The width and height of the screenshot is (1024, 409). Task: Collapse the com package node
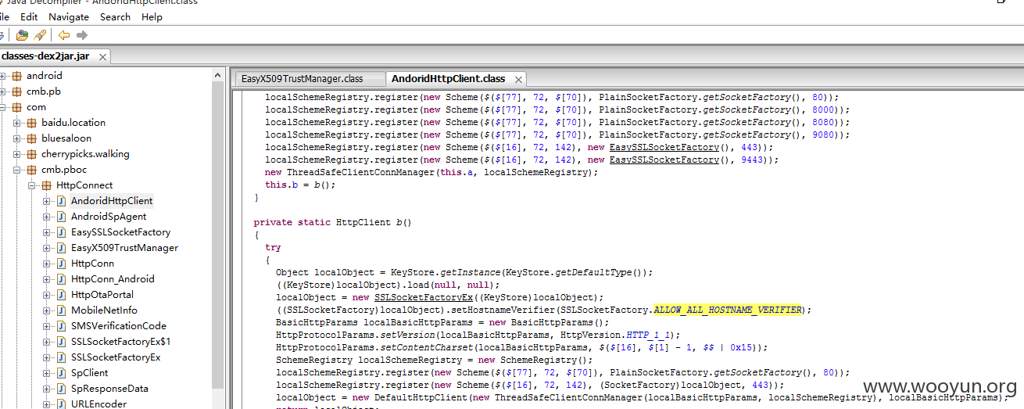pyautogui.click(x=3, y=107)
